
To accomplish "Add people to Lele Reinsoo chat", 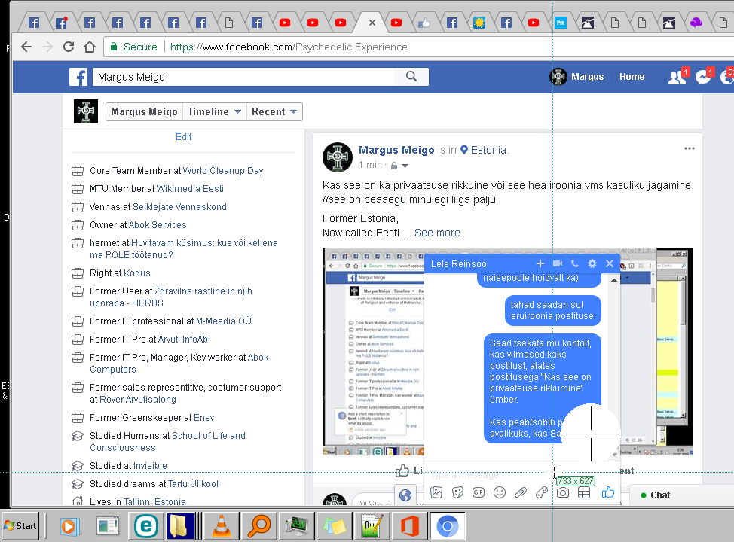I will click(540, 263).
